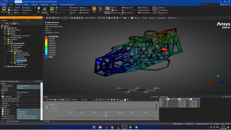Switch to the Messages tab below the graph

(47, 121)
